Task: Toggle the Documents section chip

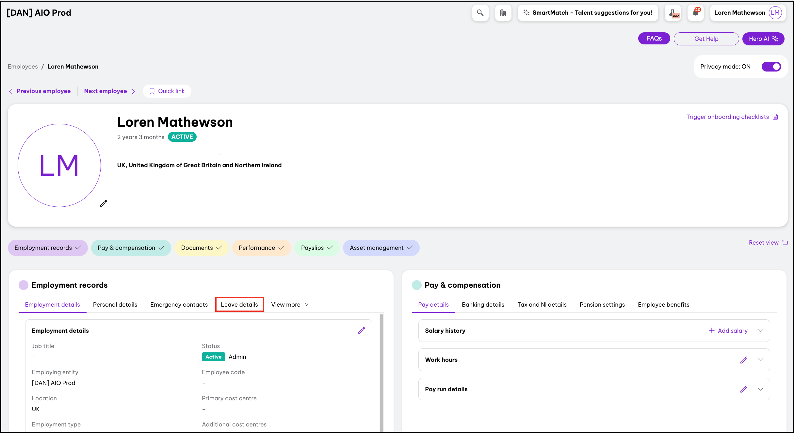Action: [201, 248]
